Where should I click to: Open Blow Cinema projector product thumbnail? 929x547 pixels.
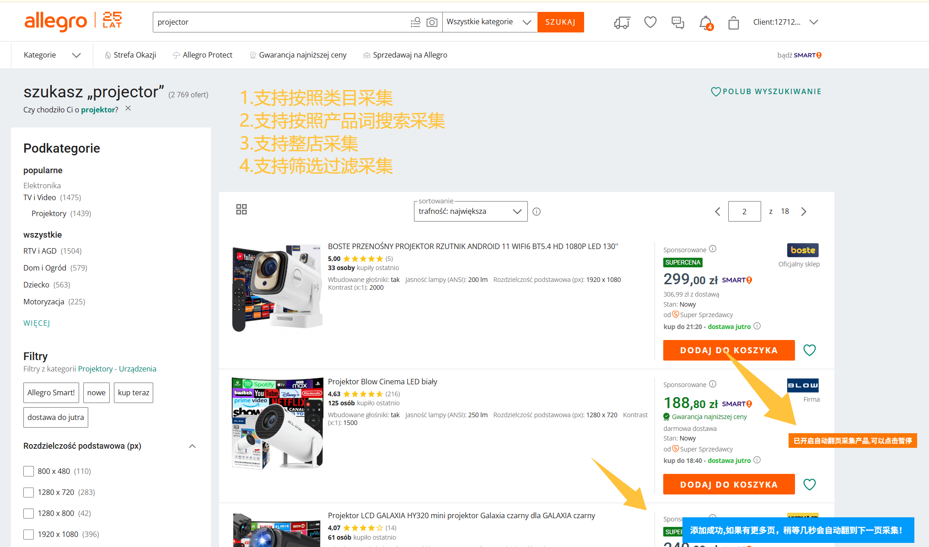point(277,423)
